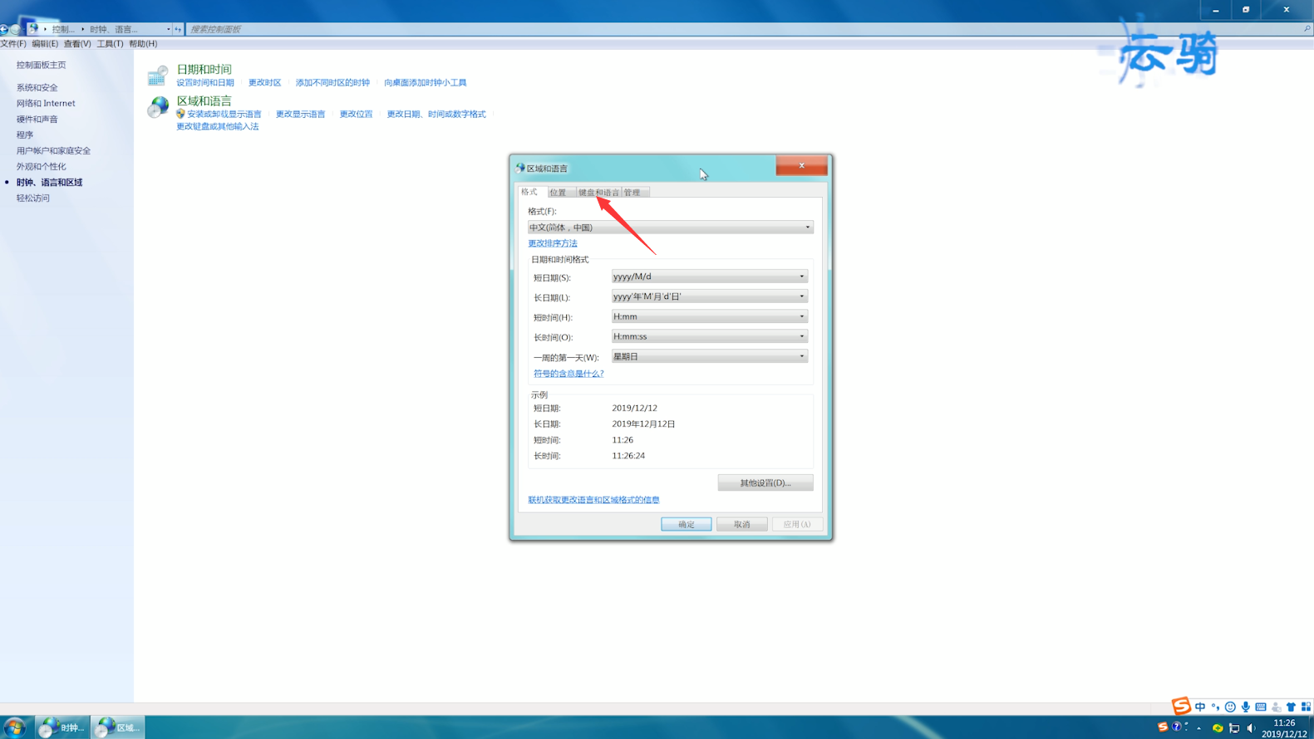This screenshot has width=1314, height=739.
Task: Open the 短日期 short date dropdown
Action: tap(710, 277)
